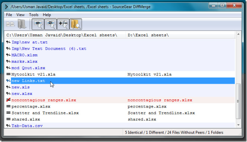Click the no-peer icon beside mod Qout.xlsx
This screenshot has height=142, width=247.
point(8,68)
